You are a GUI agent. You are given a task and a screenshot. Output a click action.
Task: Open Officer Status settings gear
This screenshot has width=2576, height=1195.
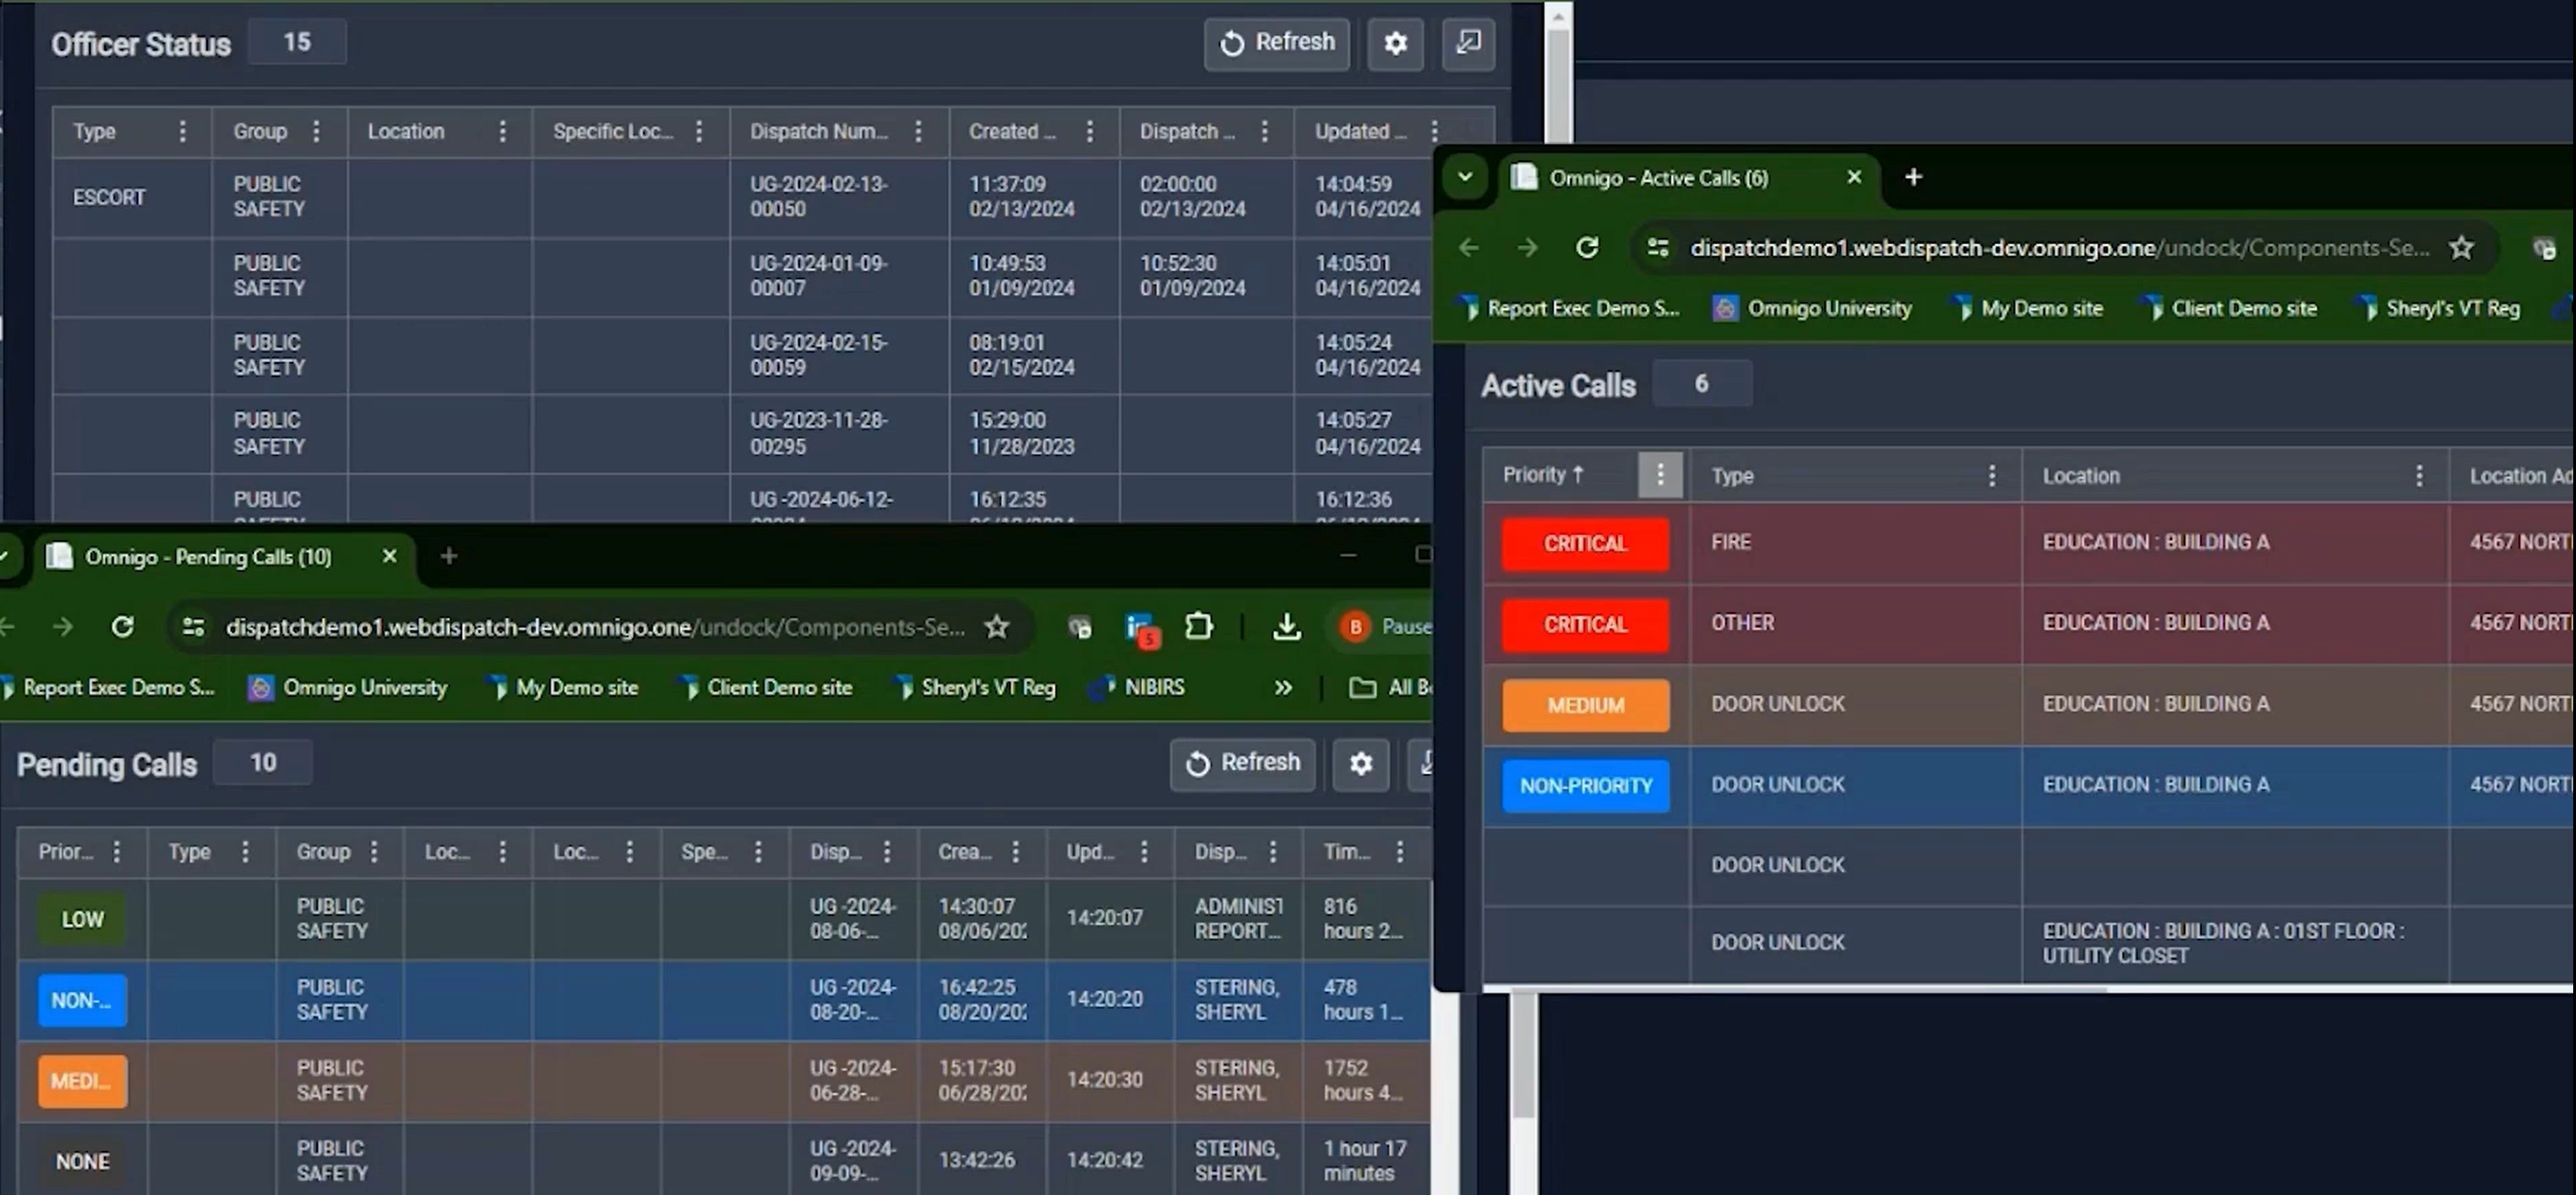1395,43
